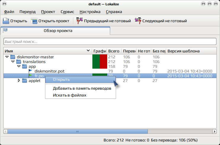Click the template date of diskmonitor.pot
The image size is (220, 145).
coord(190,71)
